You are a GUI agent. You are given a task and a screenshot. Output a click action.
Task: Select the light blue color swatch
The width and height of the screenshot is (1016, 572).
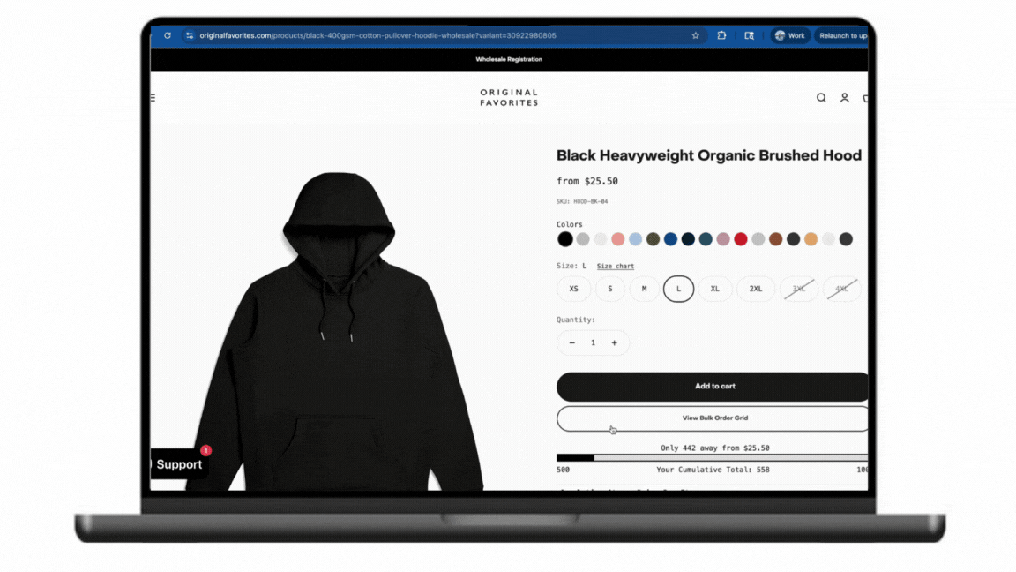pyautogui.click(x=635, y=239)
